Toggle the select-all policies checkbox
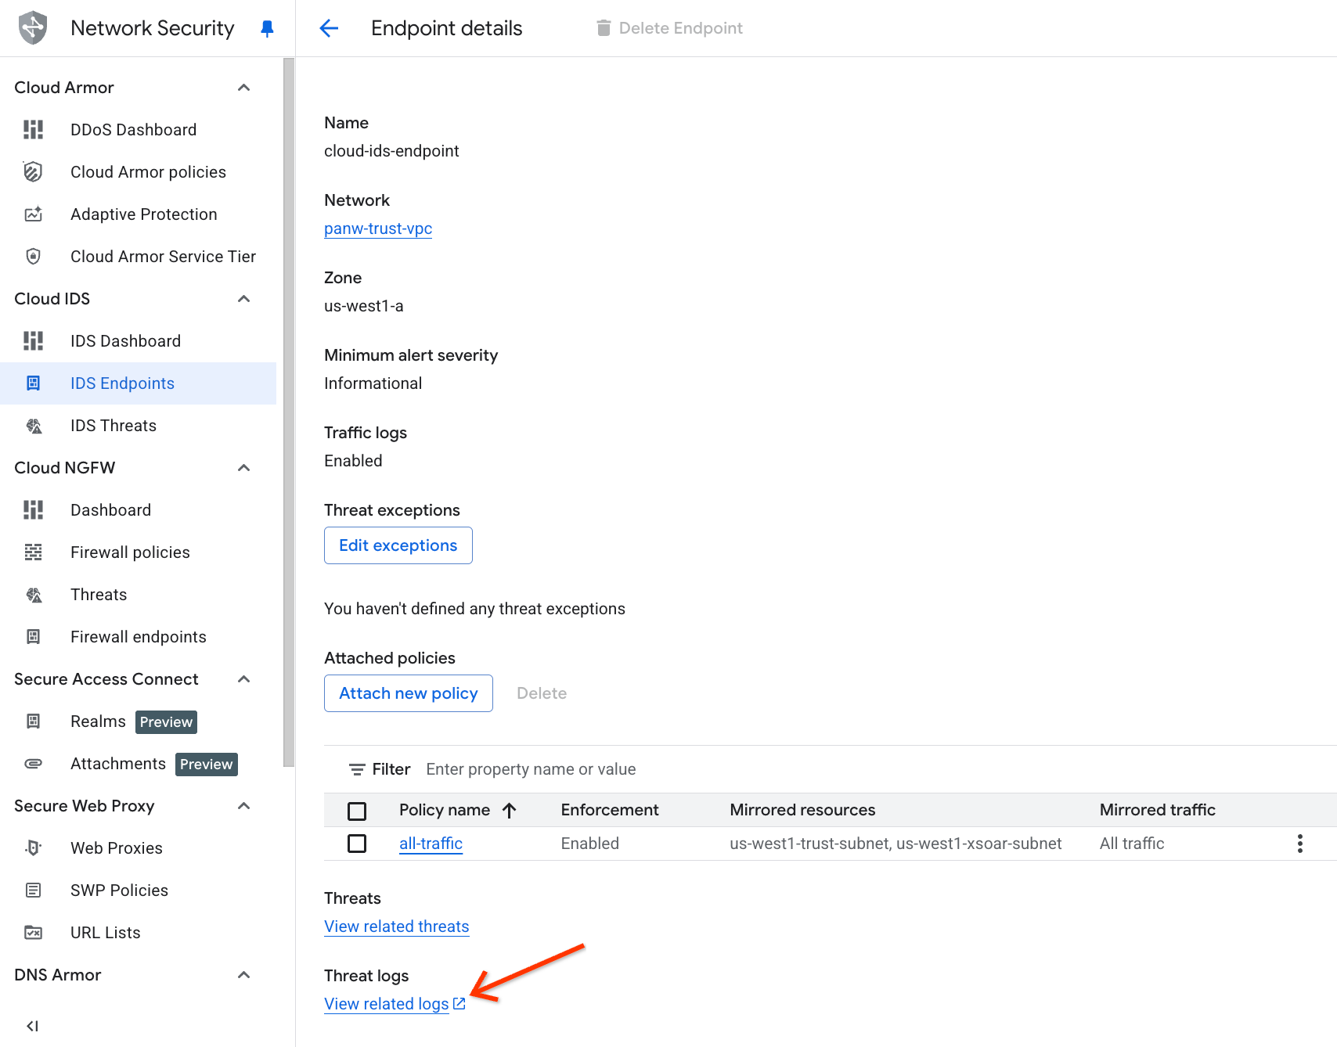 point(357,811)
